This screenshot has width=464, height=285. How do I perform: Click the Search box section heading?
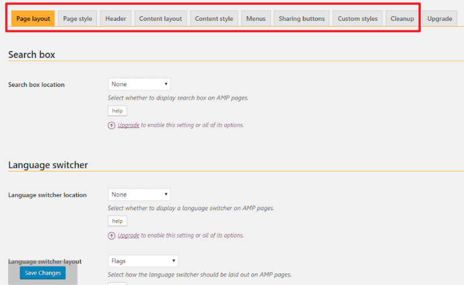32,54
